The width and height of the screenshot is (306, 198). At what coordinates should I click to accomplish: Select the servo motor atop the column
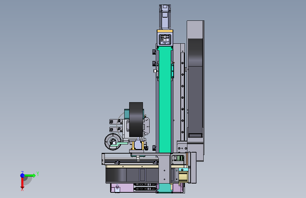[x=165, y=17]
